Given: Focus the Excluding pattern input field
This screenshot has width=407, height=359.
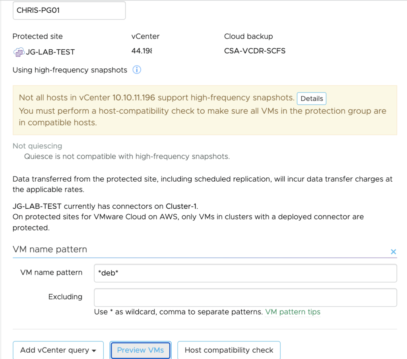Looking at the screenshot, I should (245, 297).
